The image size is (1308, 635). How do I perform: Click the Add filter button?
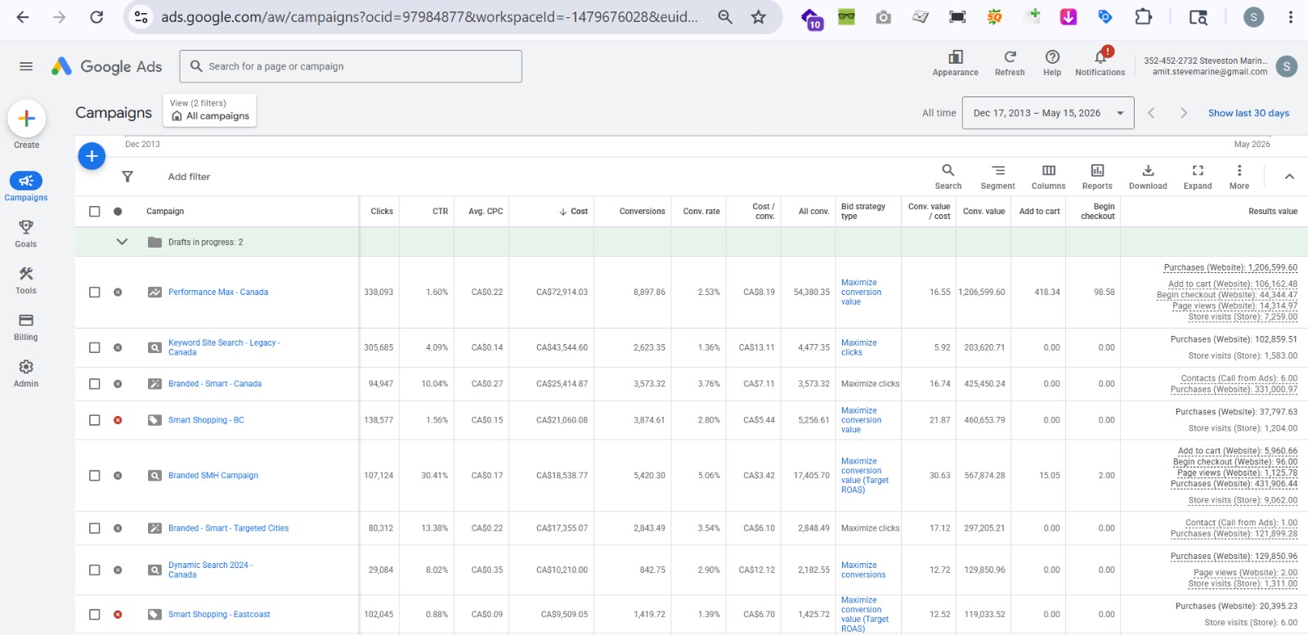[189, 177]
